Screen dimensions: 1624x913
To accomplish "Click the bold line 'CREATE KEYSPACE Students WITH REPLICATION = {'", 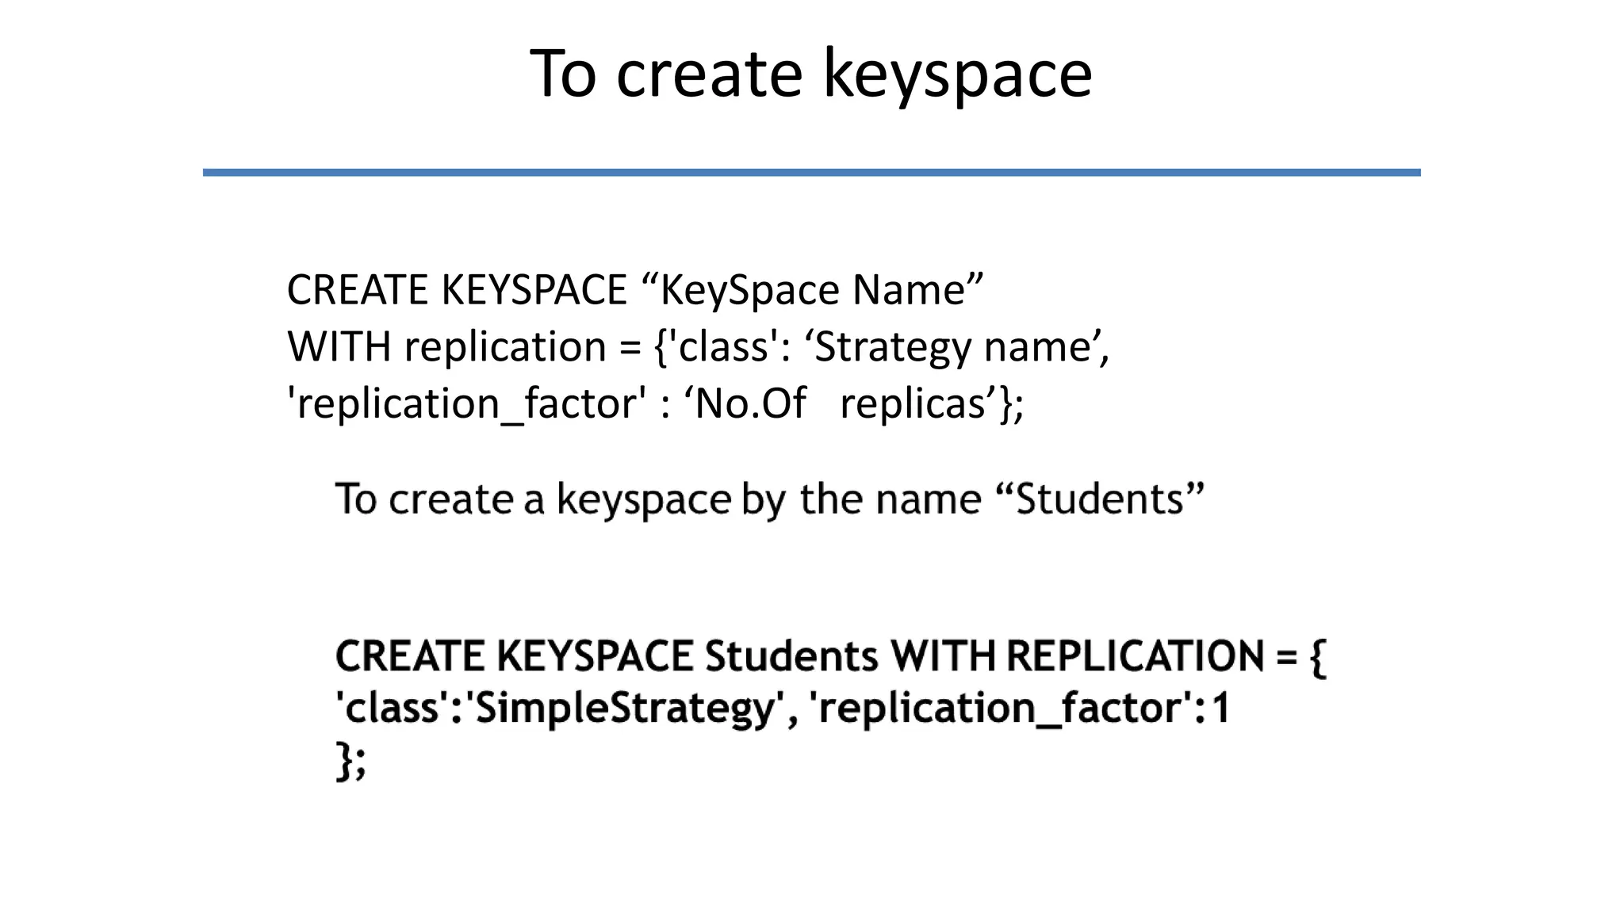I will (x=831, y=657).
